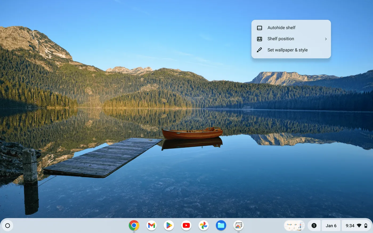
Task: Click the wallpaper paintbrush icon
Action: [259, 50]
